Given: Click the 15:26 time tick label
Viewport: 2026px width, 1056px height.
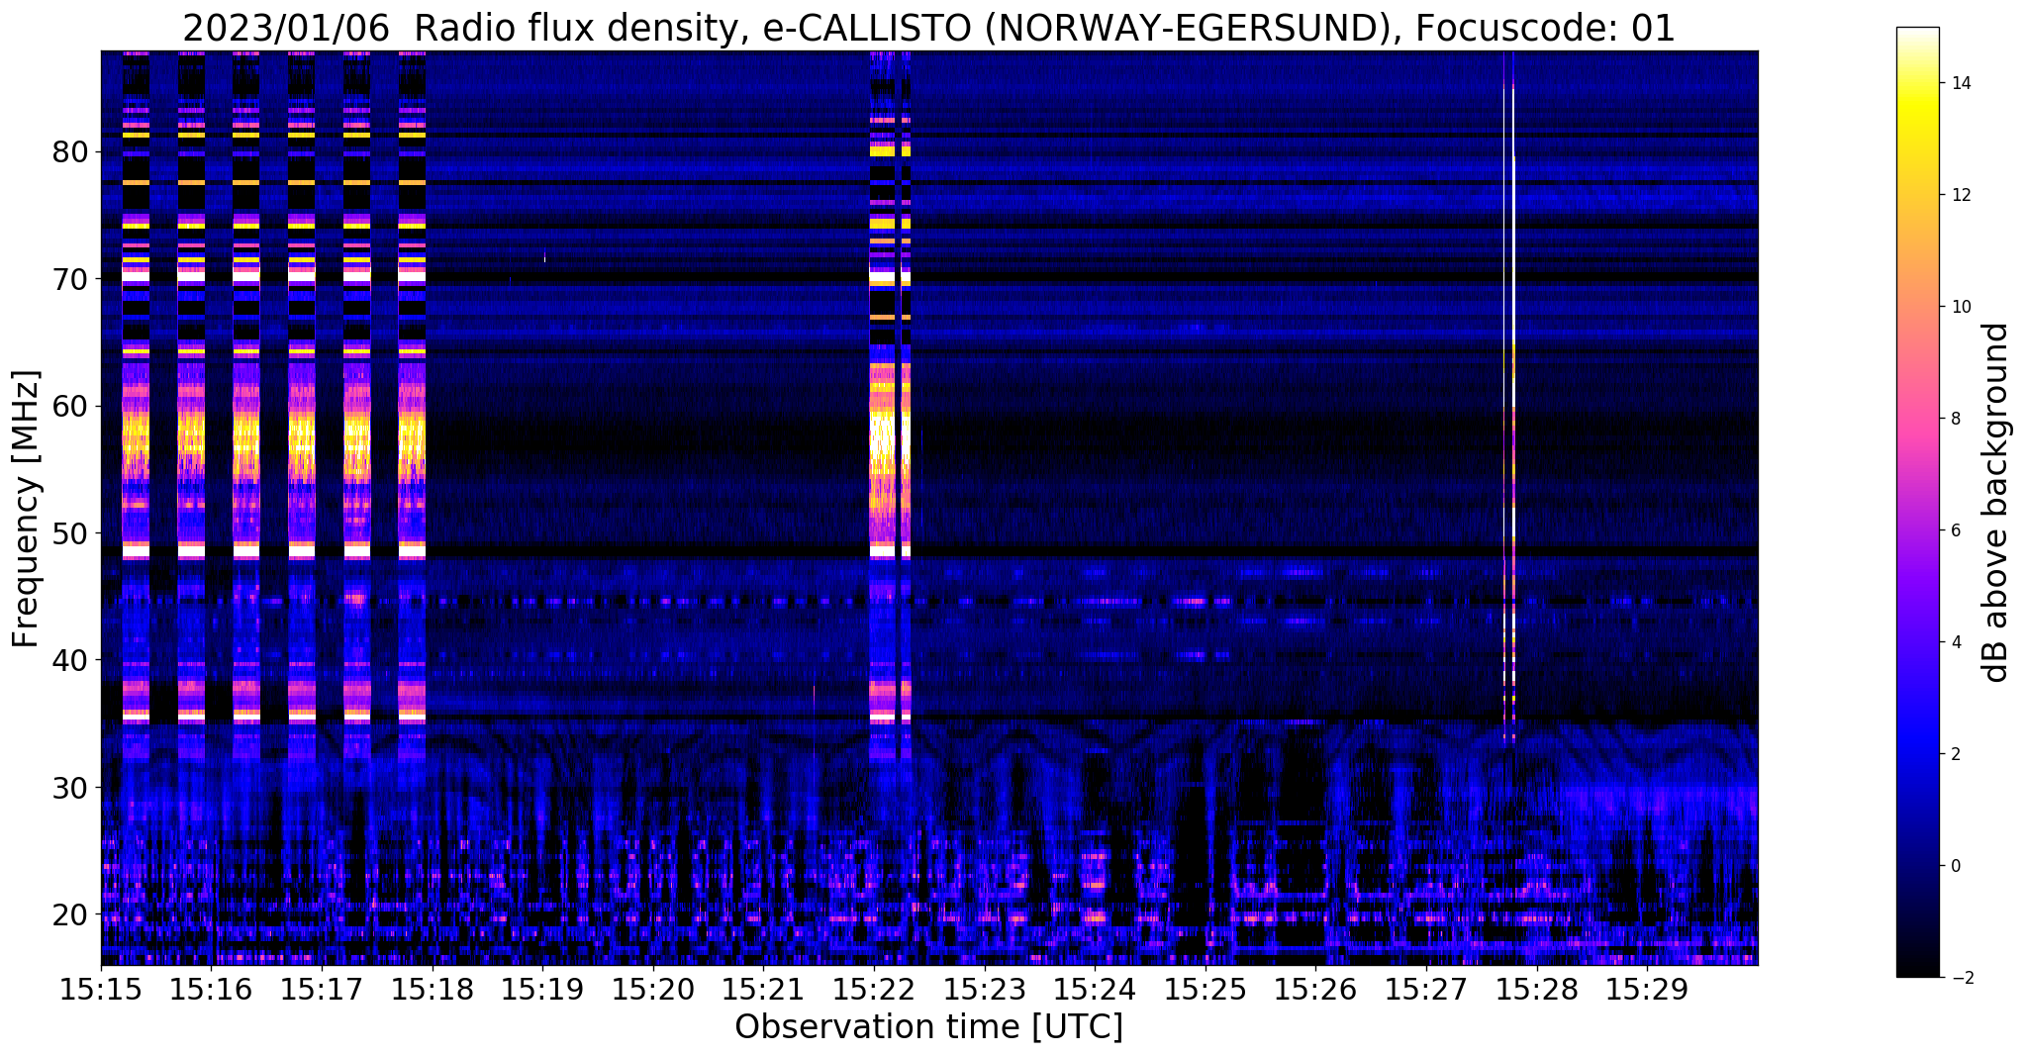Looking at the screenshot, I should pyautogui.click(x=1315, y=989).
